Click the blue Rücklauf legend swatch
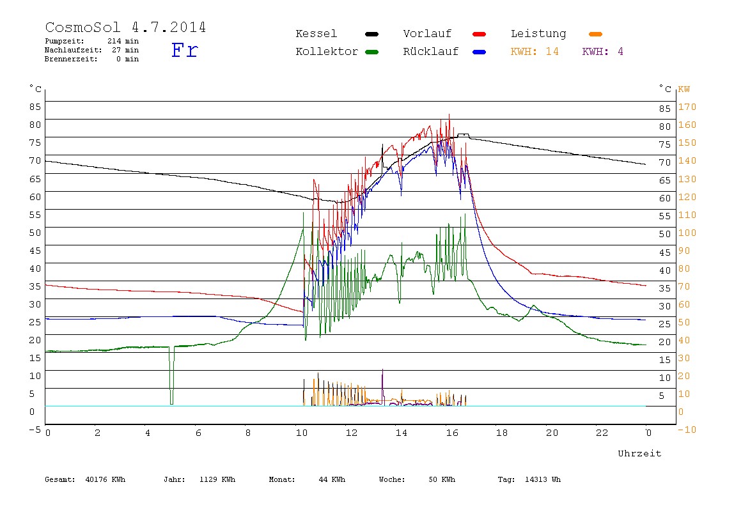This screenshot has height=519, width=734. tap(480, 52)
